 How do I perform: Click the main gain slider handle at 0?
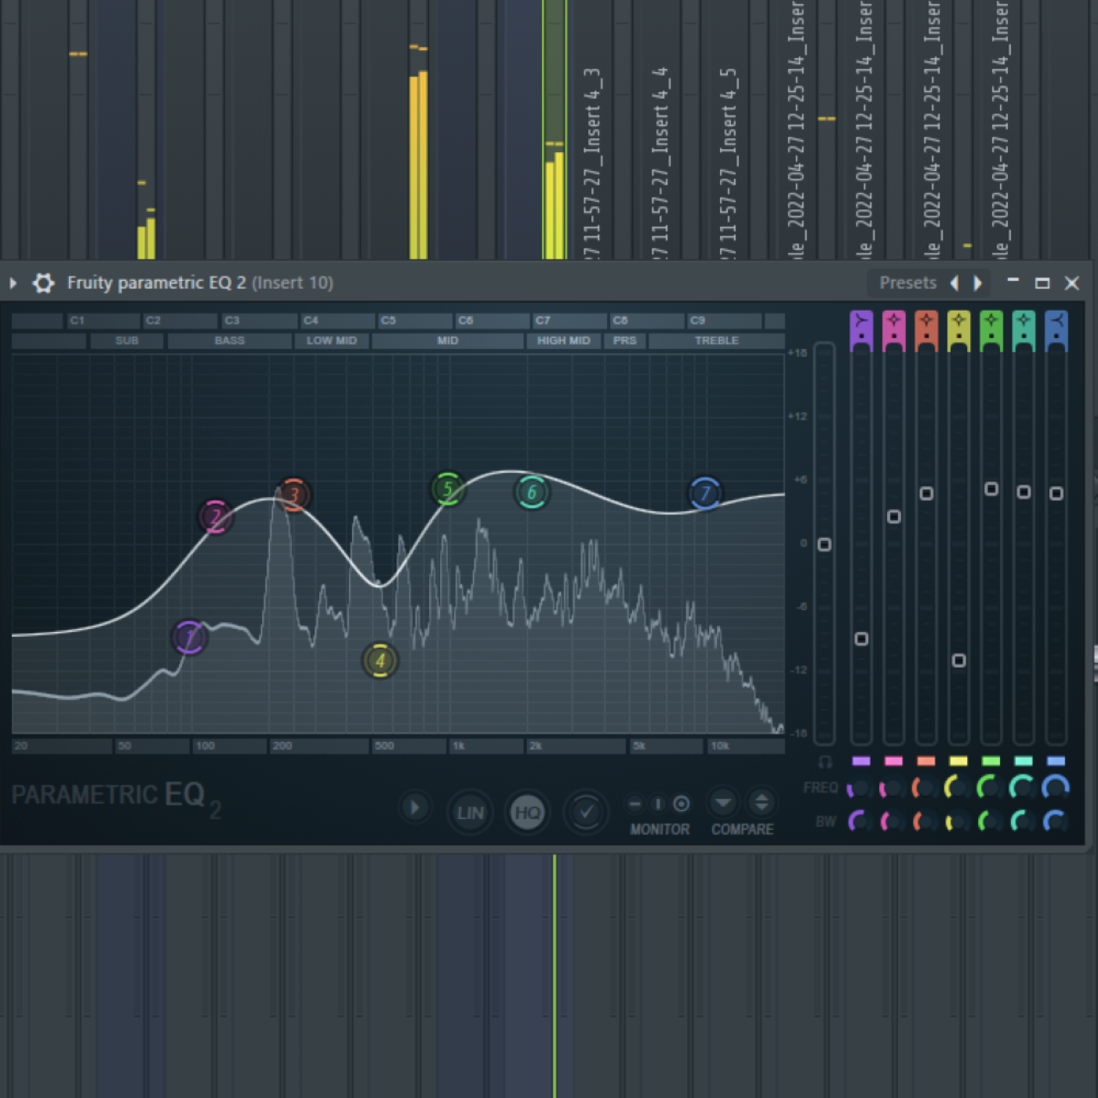(x=824, y=544)
